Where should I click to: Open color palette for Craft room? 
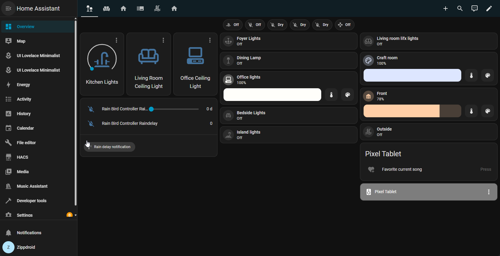coord(487,76)
